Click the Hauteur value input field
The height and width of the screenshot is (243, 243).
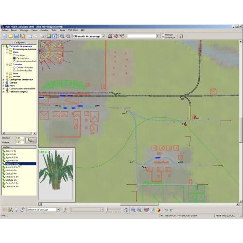(x=19, y=142)
